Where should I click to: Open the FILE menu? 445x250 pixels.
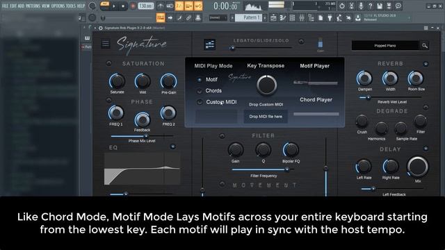(x=5, y=6)
